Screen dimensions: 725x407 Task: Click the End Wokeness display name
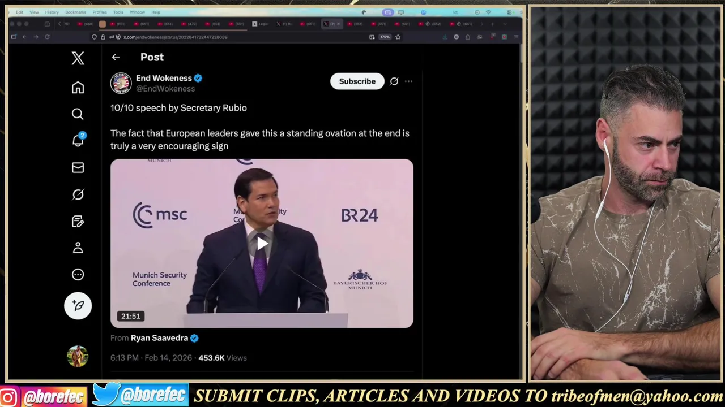point(164,78)
